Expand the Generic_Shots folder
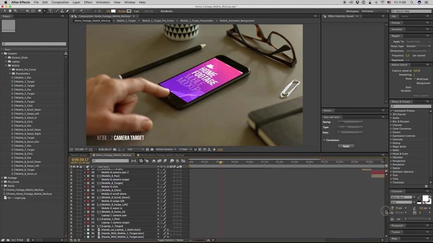Image resolution: width=433 pixels, height=243 pixels. [6, 58]
